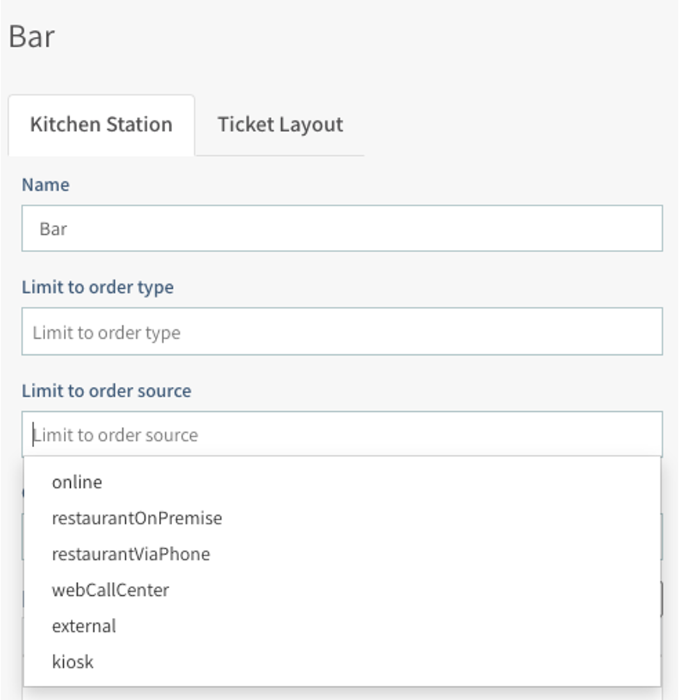This screenshot has width=679, height=700.
Task: Select the Kitchen Station tab
Action: [x=101, y=125]
